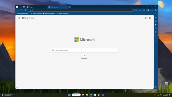Image resolution: width=172 pixels, height=97 pixels.
Task: Enable split screen view icon
Action: (x=136, y=10)
